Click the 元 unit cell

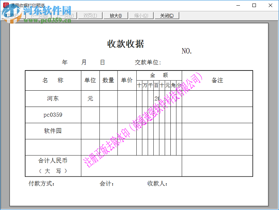(90, 98)
